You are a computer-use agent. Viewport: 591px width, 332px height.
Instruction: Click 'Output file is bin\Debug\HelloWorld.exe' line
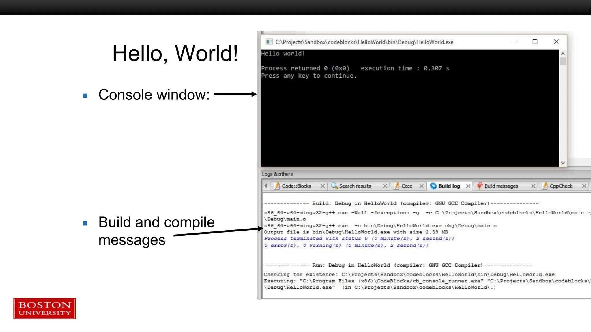[356, 232]
